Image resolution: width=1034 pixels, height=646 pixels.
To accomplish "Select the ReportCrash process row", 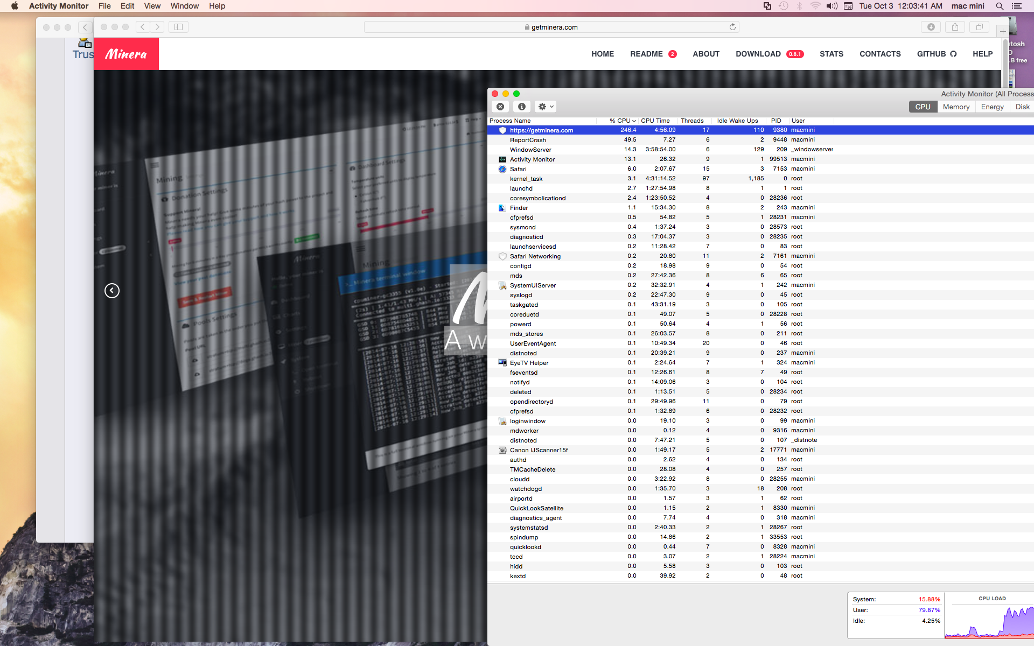I will point(760,140).
